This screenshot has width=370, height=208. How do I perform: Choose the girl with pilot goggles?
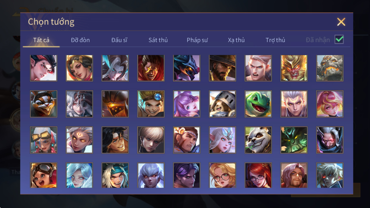[x=43, y=176]
